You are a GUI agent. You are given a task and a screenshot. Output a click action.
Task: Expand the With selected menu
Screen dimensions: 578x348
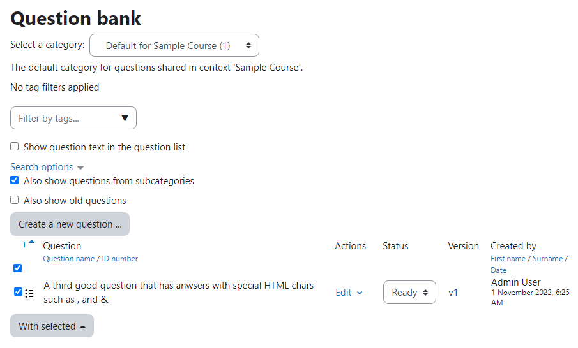click(x=52, y=326)
